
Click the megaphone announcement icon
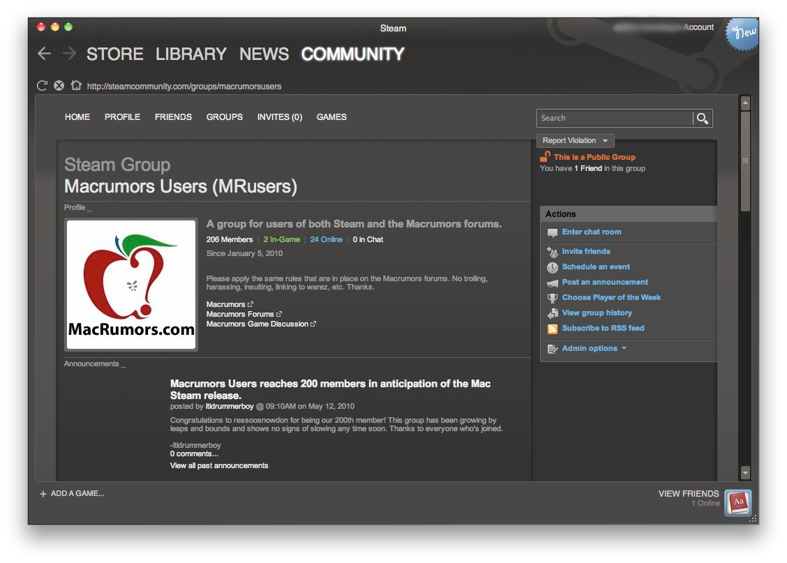(x=552, y=283)
